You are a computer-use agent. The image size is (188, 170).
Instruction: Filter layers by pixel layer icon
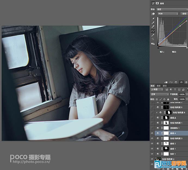coord(167,90)
